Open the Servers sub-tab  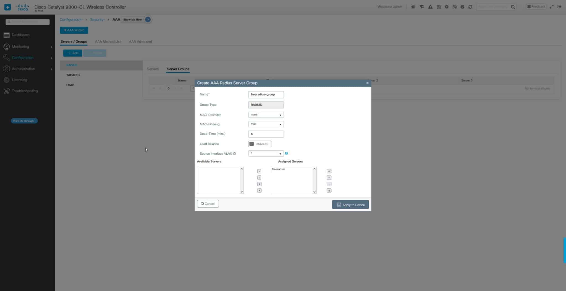[x=153, y=69]
